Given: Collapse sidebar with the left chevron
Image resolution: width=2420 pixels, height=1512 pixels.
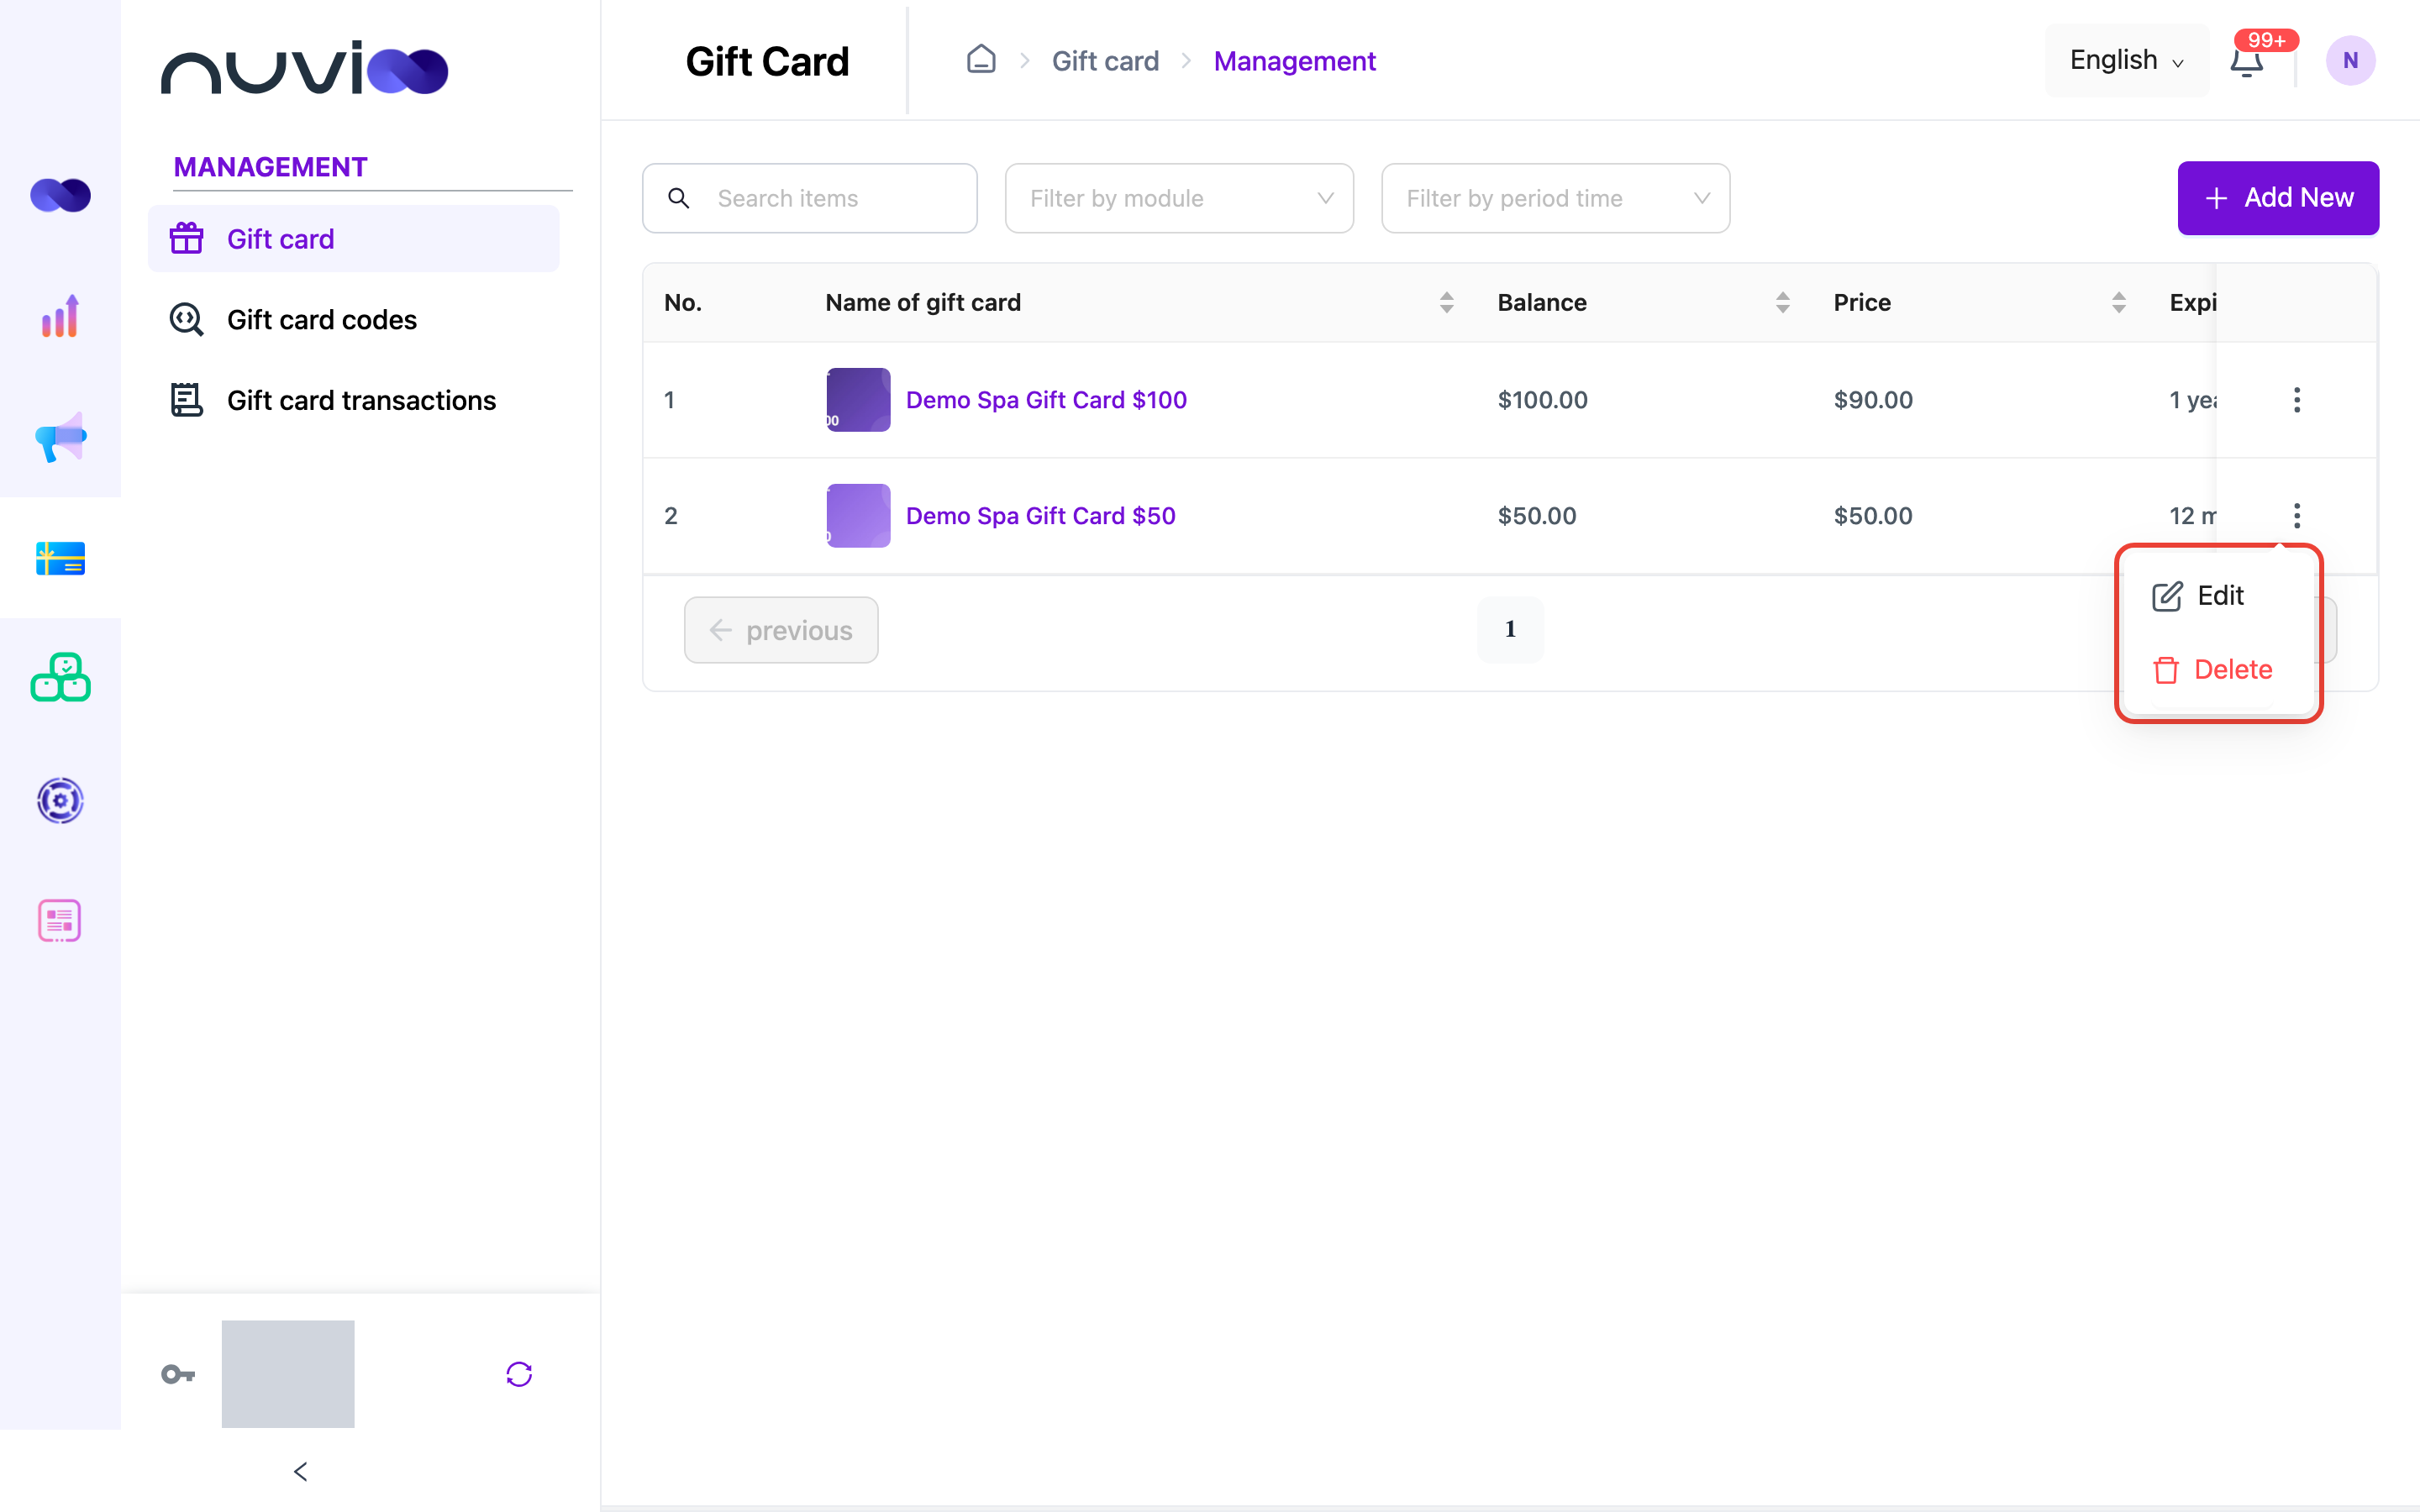Looking at the screenshot, I should coord(300,1471).
